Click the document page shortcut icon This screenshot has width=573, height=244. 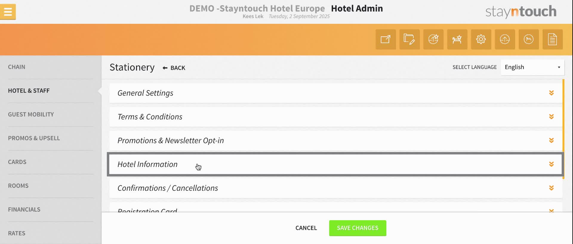[552, 39]
